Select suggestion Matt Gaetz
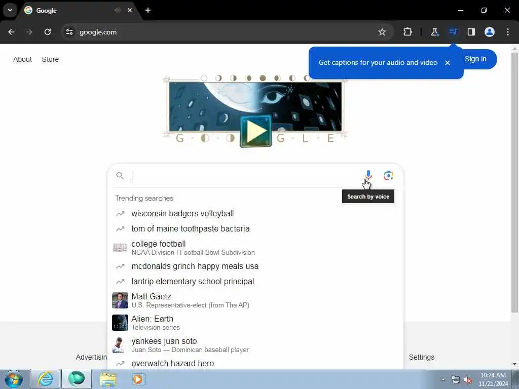 pyautogui.click(x=255, y=300)
